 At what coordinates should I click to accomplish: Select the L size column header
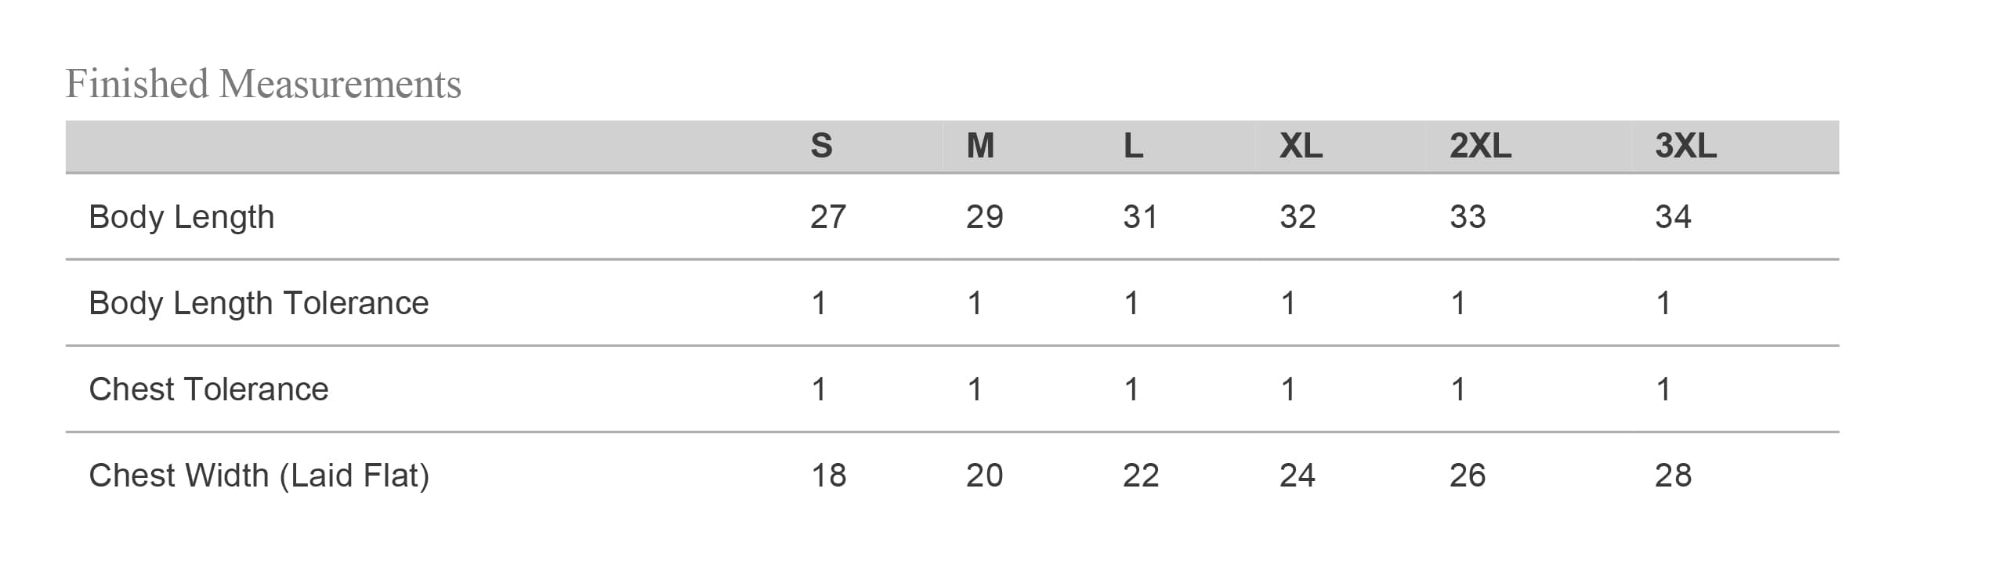point(1133,146)
